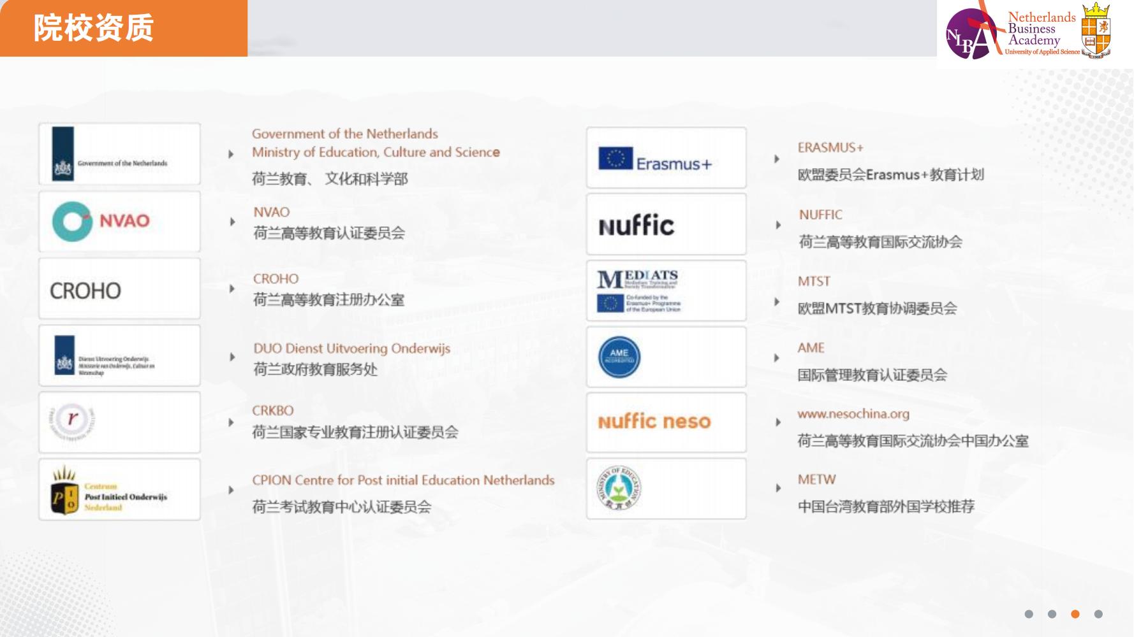
Task: Click the CRKBO orange heading text
Action: pos(273,411)
